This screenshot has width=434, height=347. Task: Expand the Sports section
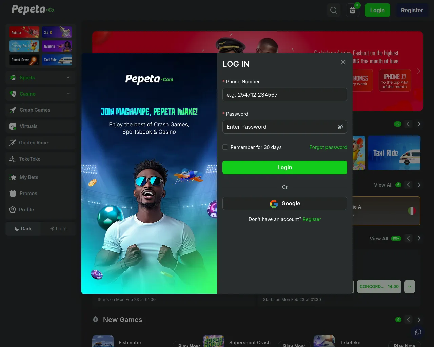coord(68,77)
